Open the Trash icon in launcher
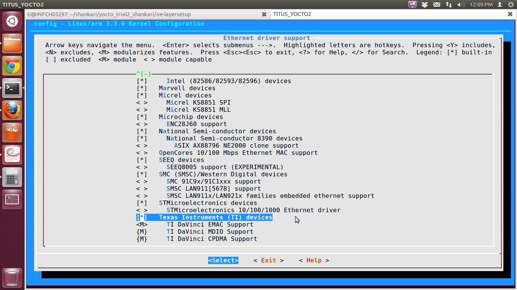517x290 pixels. point(12,278)
